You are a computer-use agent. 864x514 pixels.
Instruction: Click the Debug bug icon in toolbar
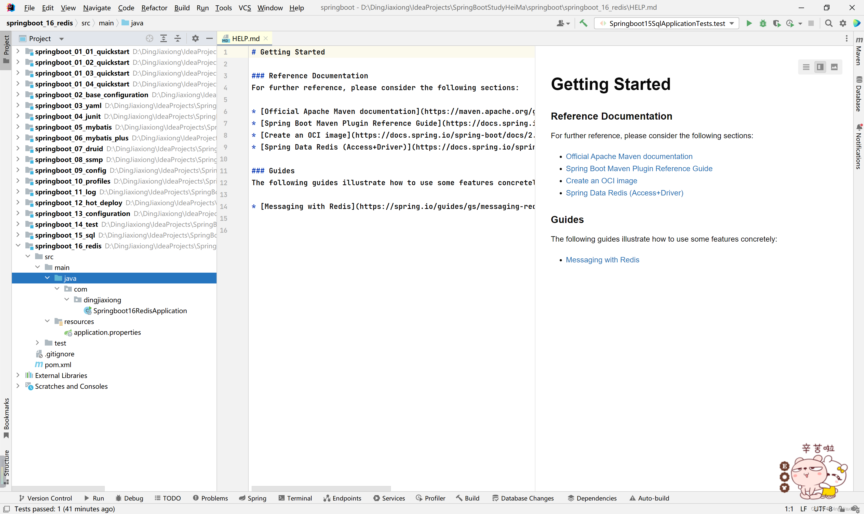pos(762,23)
